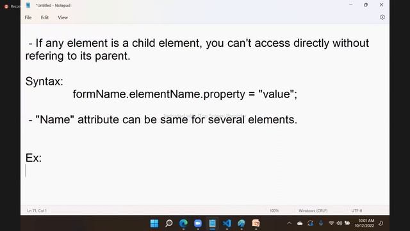The width and height of the screenshot is (410, 231).
Task: Click the '*Untitled - Notepad' title text
Action: 53,5
